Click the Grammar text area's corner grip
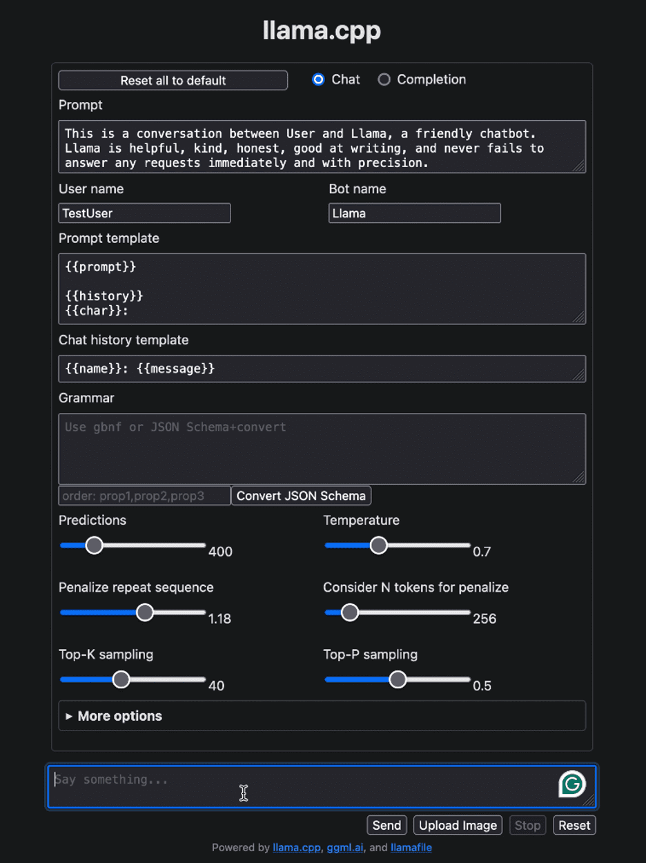646x863 pixels. tap(579, 477)
